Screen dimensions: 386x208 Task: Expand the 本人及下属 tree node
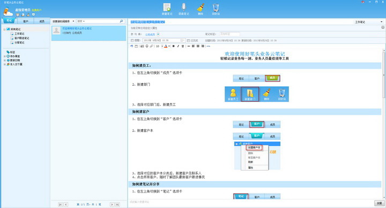click(4, 64)
